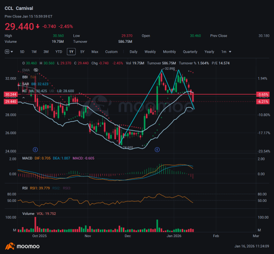Open the Custom range option
274x254 pixels.
112,52
